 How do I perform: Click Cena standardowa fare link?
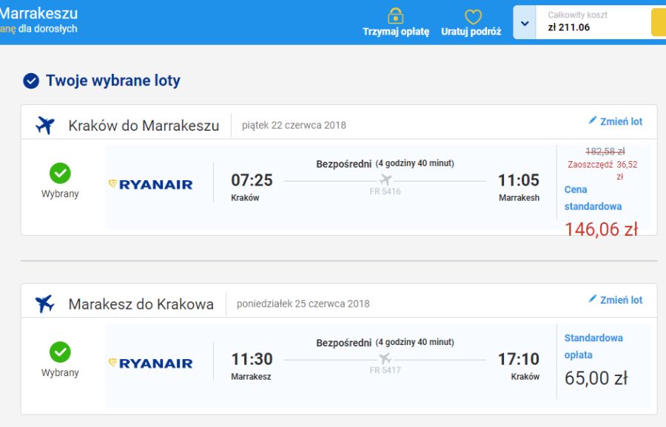593,198
